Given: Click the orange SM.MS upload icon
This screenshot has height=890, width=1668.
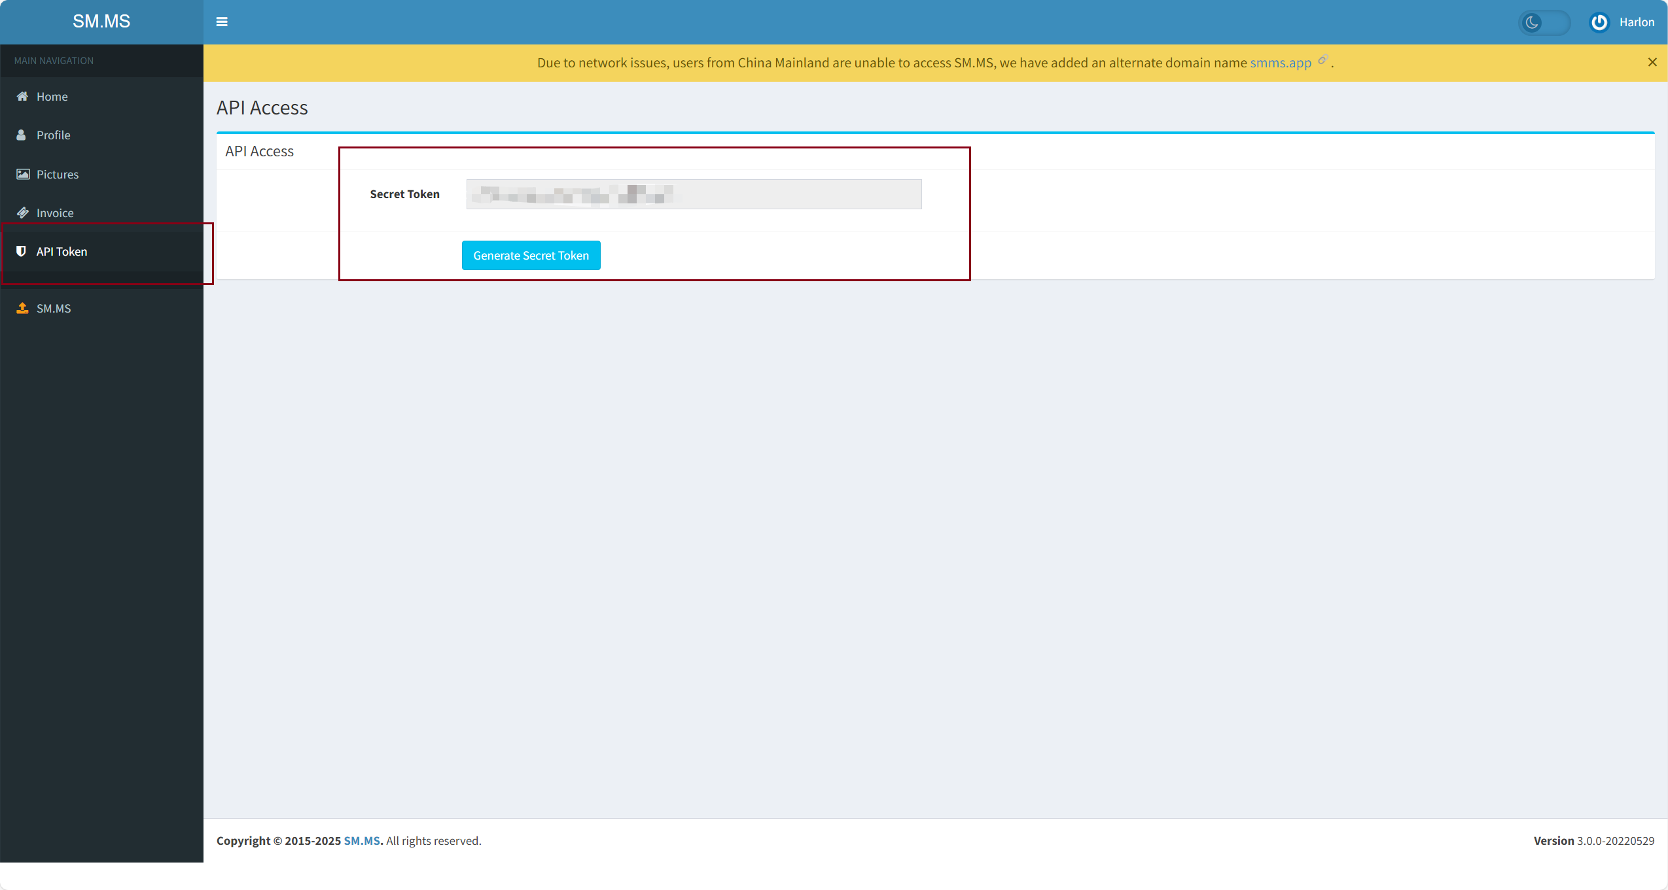Looking at the screenshot, I should coord(22,308).
